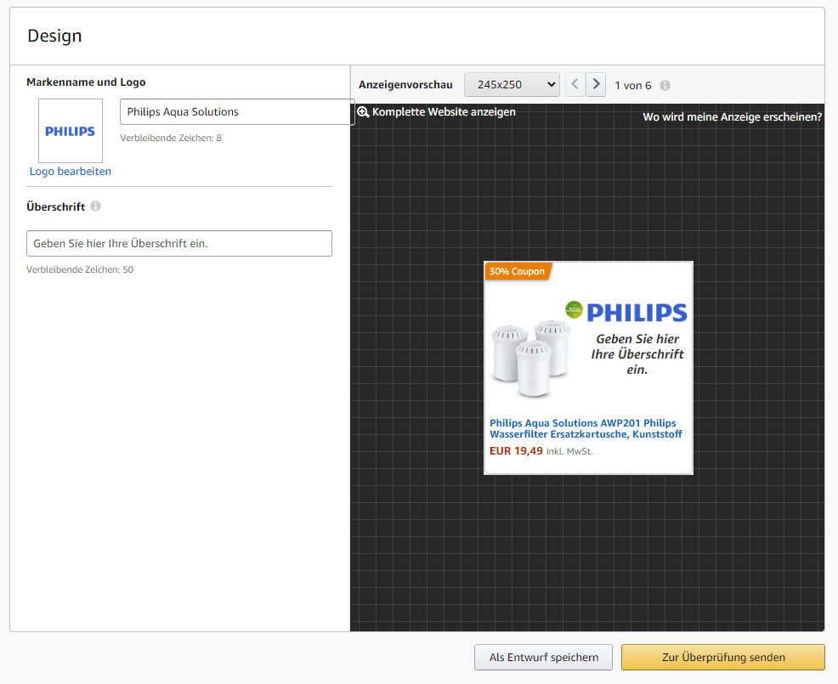Viewport: 838px width, 684px height.
Task: Click the water filter product image
Action: tap(530, 359)
